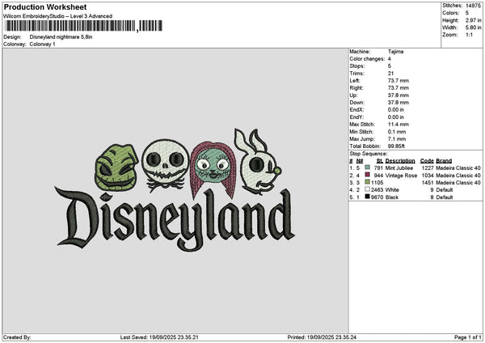The width and height of the screenshot is (485, 343).
Task: Click the 'Code' column header
Action: coord(427,161)
